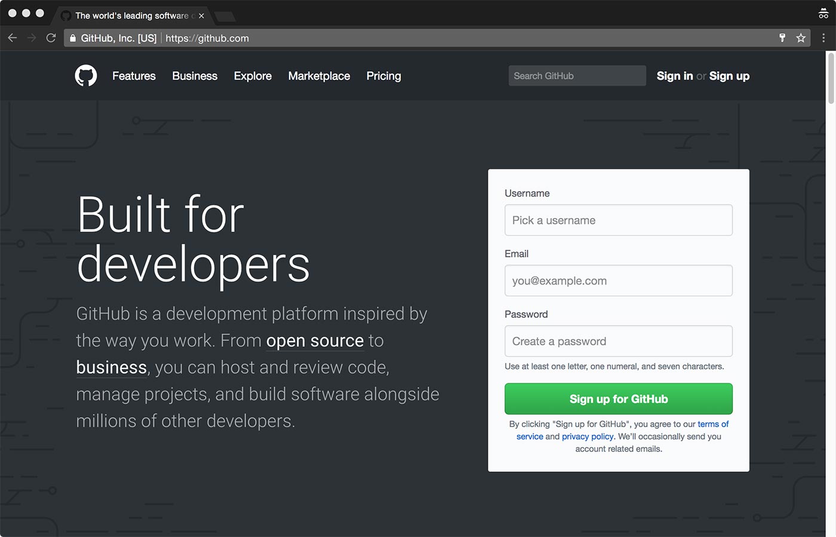The image size is (836, 537).
Task: Follow the open source link in hero text
Action: pyautogui.click(x=315, y=340)
